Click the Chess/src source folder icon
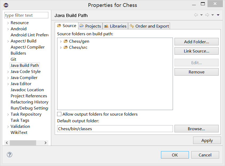This screenshot has height=166, width=225. pyautogui.click(x=66, y=47)
